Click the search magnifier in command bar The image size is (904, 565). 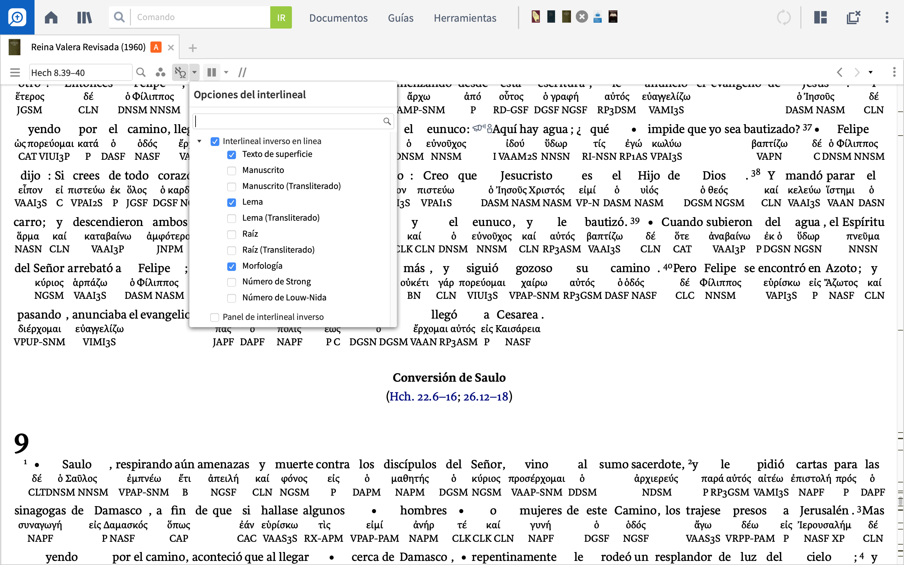pos(119,17)
